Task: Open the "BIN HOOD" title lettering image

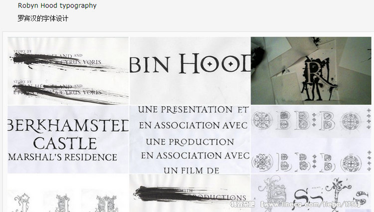Action: 190,71
